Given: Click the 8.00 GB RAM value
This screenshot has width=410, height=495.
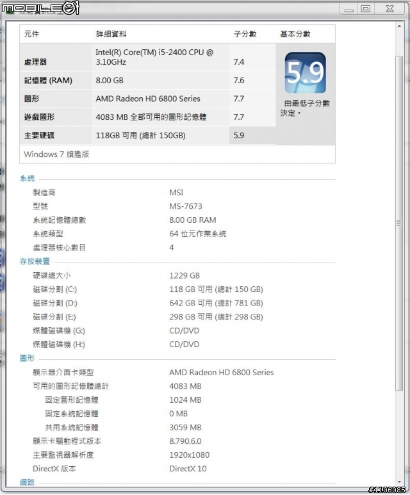Looking at the screenshot, I should coord(193,220).
